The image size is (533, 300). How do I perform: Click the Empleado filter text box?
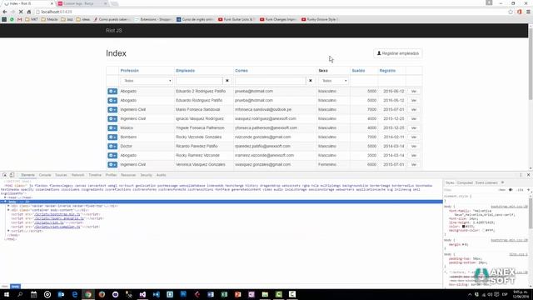coord(199,81)
